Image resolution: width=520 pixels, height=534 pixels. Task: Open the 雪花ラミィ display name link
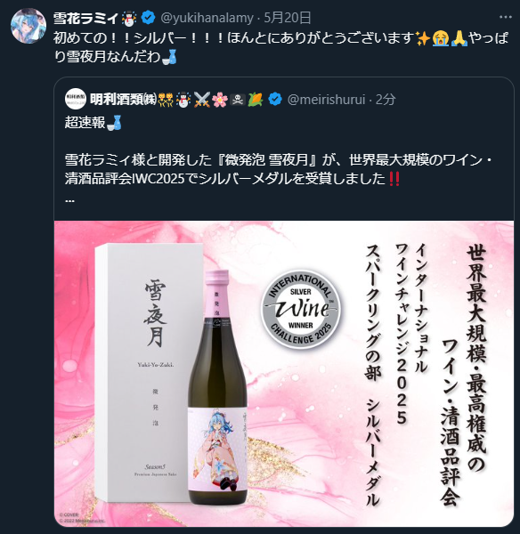point(85,18)
